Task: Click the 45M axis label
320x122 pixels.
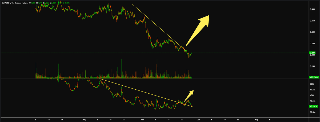Action: coord(312,95)
